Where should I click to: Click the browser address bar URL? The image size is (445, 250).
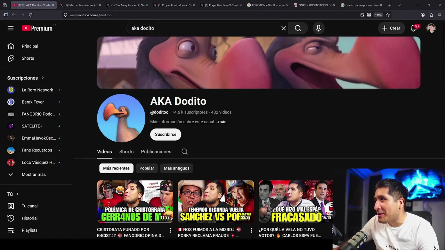[x=90, y=15]
